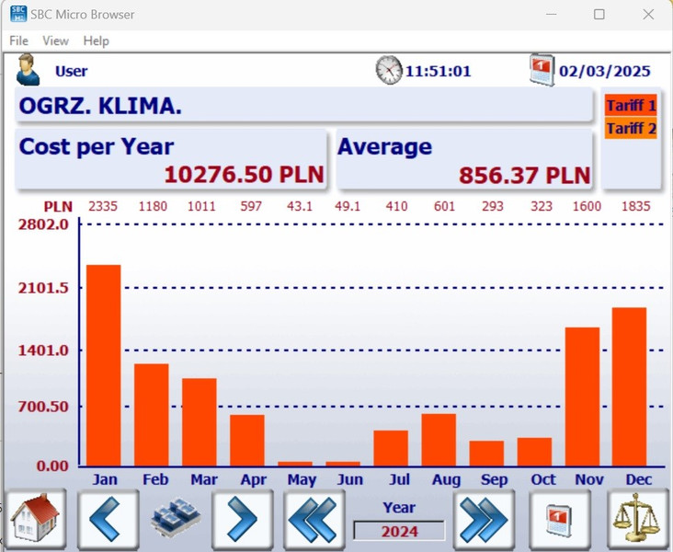Screen dimensions: 673x552
Task: Open the View menu
Action: click(55, 40)
